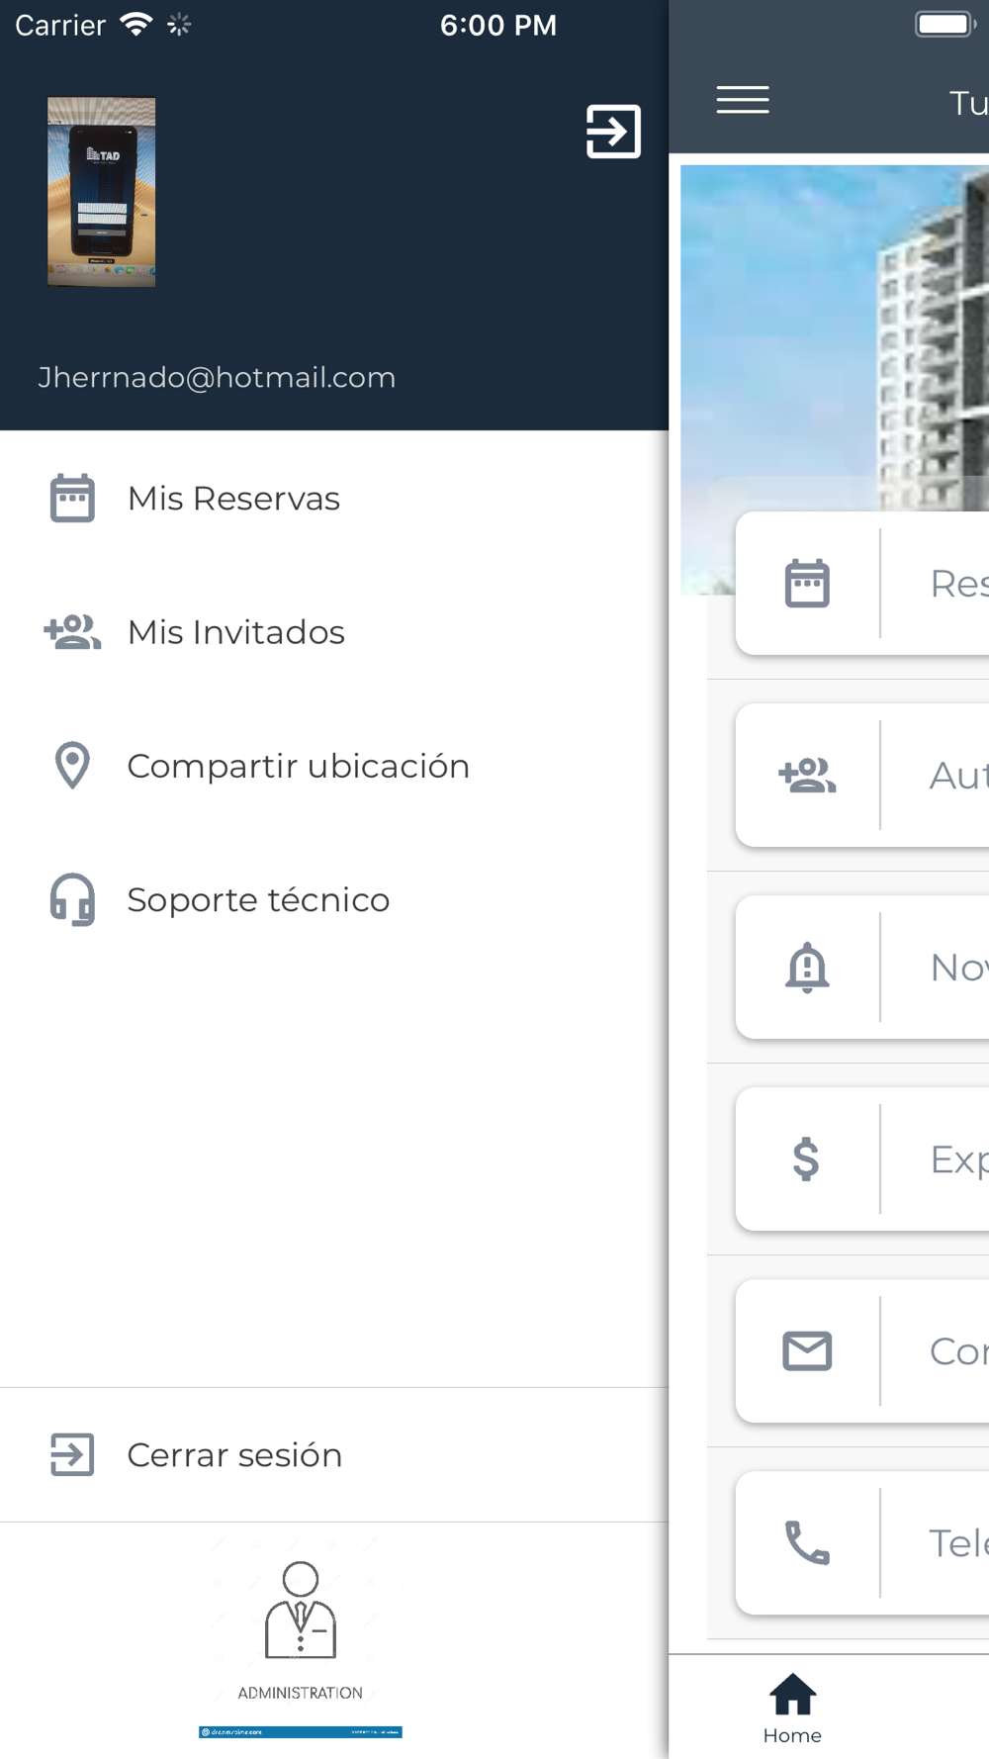Choose Cerrar sesión to log out
The height and width of the screenshot is (1759, 989).
pos(334,1454)
